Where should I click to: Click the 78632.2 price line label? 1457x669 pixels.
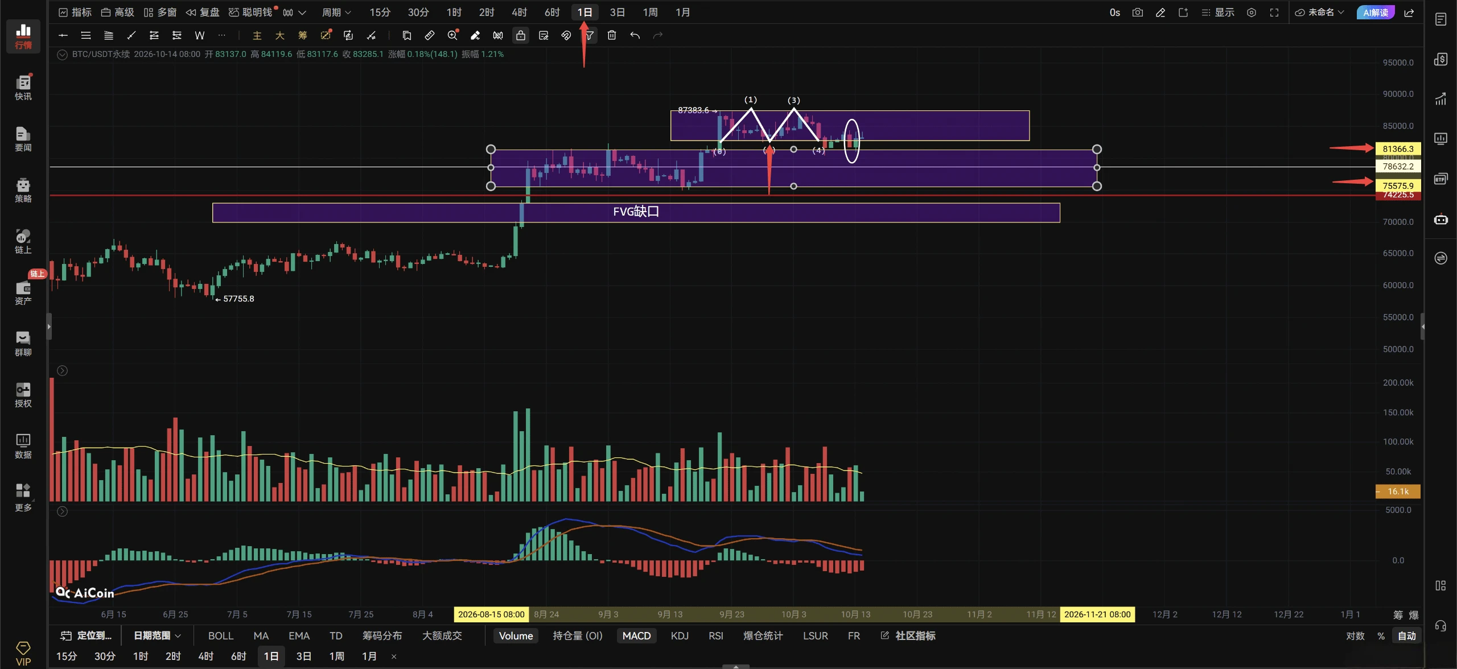[x=1398, y=167]
